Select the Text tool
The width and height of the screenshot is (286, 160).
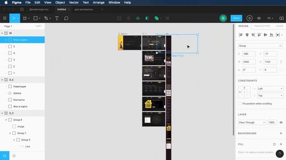pos(57,18)
